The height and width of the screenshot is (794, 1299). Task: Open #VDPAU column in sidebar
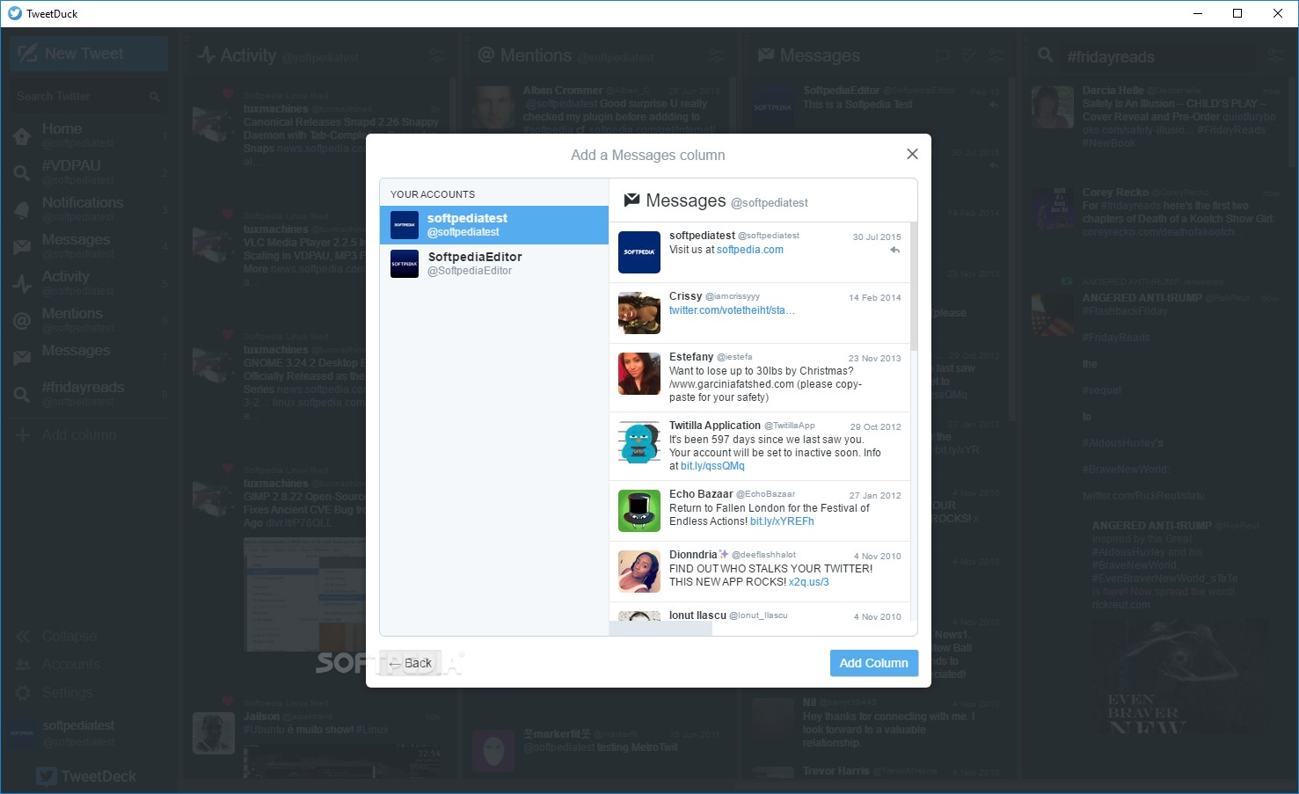click(88, 171)
